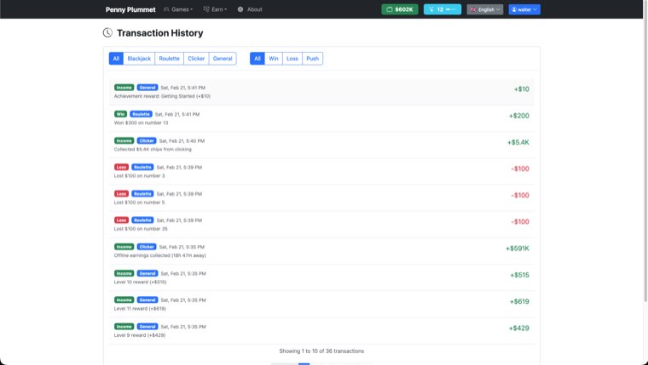This screenshot has height=365, width=648.
Task: Filter transactions by Roulette
Action: pyautogui.click(x=169, y=59)
